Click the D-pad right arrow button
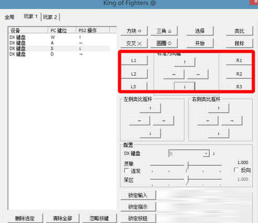258x223 pixels. (x=198, y=74)
